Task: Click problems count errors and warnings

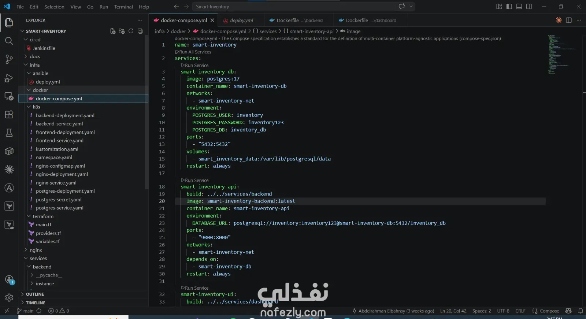Action: tap(59, 311)
